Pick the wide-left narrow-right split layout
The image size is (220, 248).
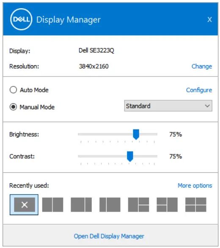click(x=81, y=204)
